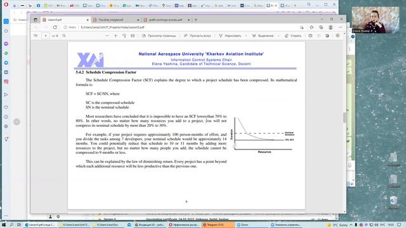The height and width of the screenshot is (228, 406).
Task: Zoom out the PDF with minus button
Action: click(107, 35)
